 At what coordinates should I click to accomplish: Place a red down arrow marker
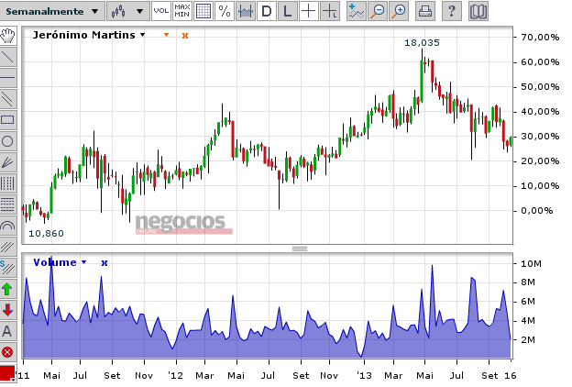tap(7, 310)
